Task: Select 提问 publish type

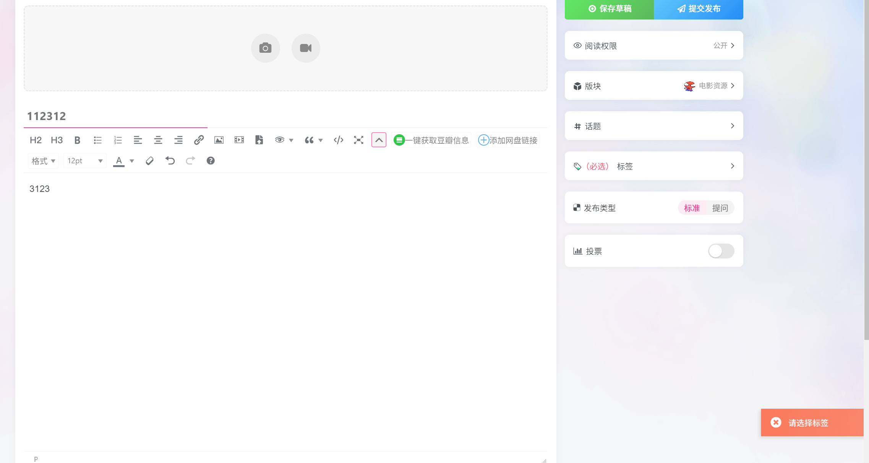Action: (x=720, y=208)
